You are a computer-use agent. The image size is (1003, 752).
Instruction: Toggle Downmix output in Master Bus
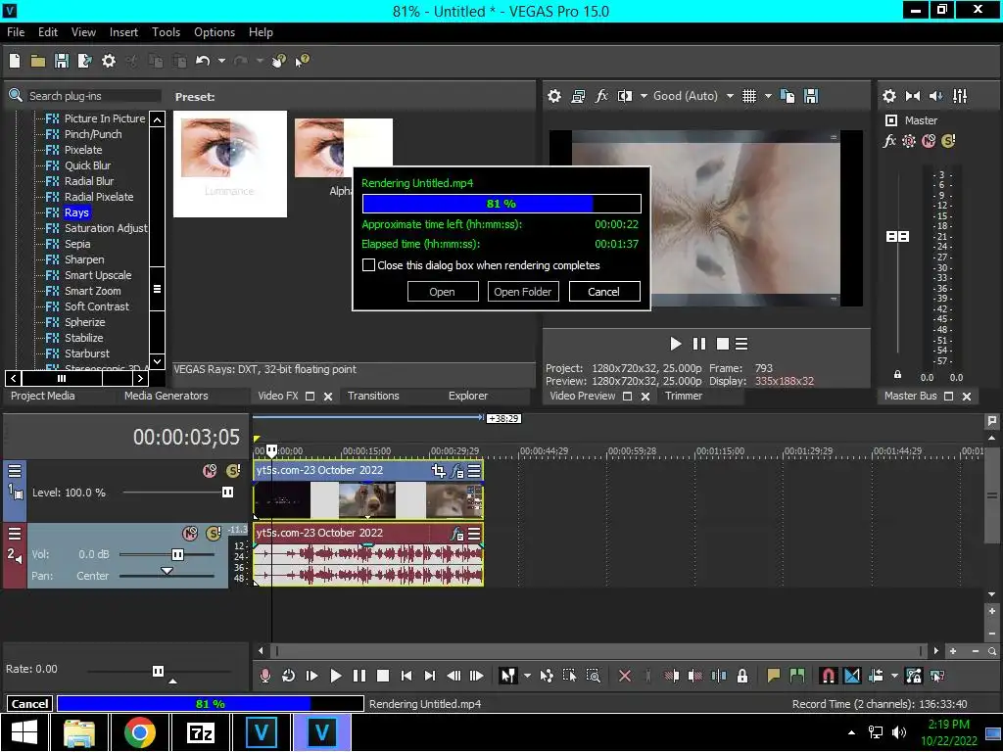913,96
